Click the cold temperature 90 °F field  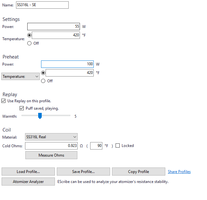tap(96, 146)
